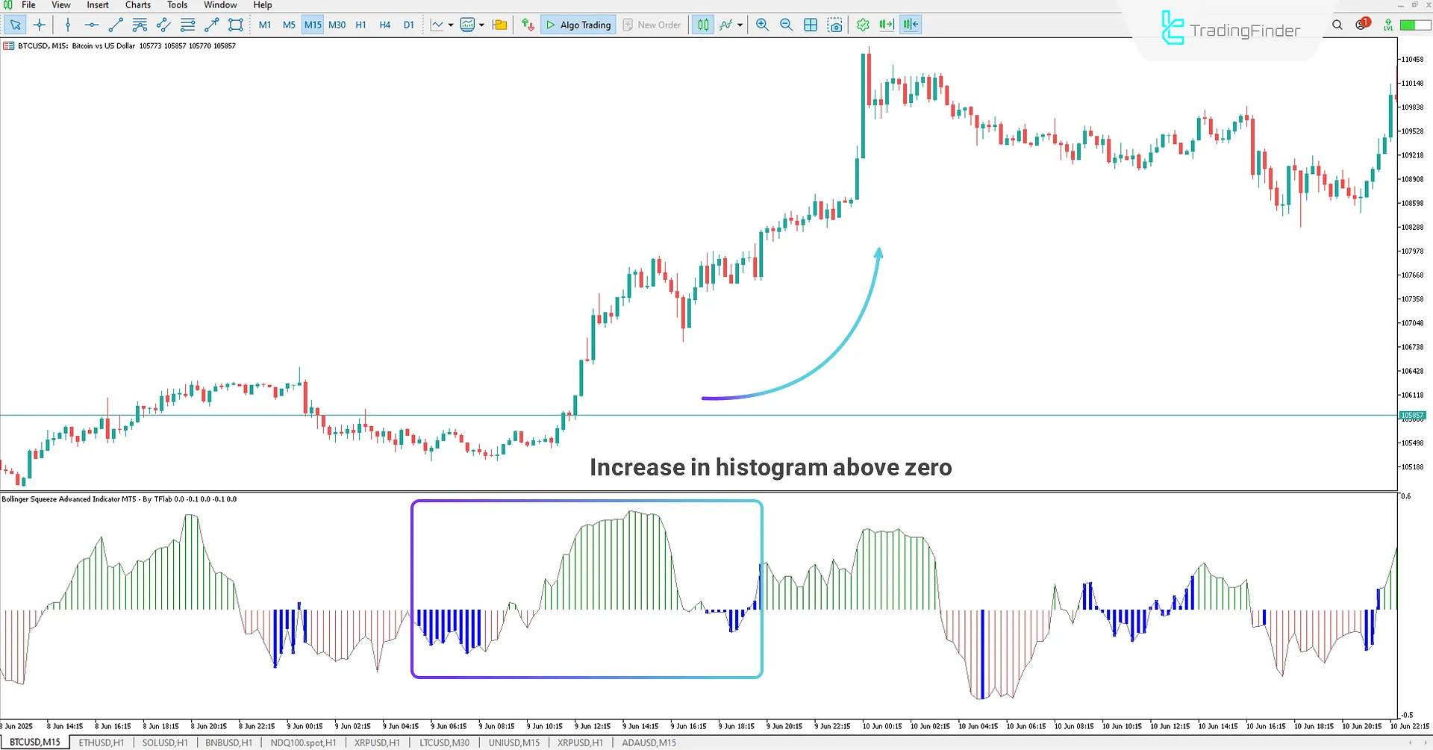The width and height of the screenshot is (1433, 750).
Task: Select the Horizontal Line tool
Action: (91, 25)
